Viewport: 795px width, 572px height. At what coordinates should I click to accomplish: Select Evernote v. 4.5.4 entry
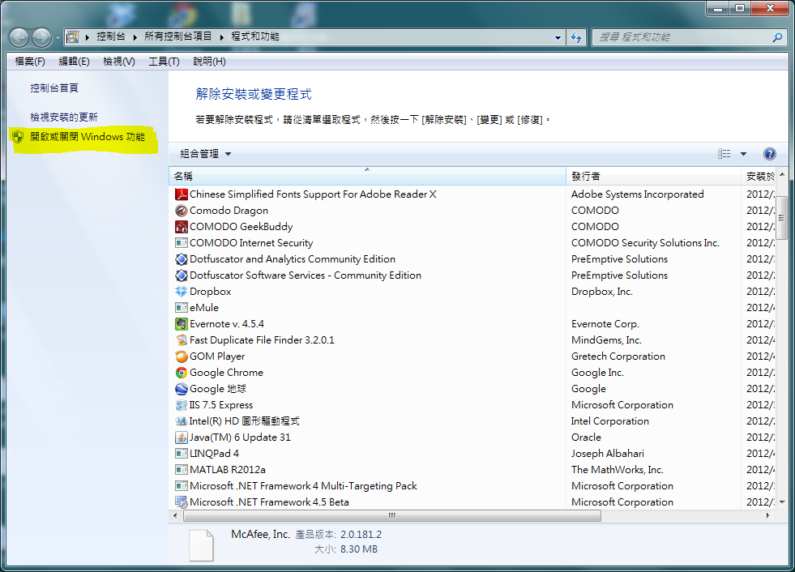coord(227,324)
